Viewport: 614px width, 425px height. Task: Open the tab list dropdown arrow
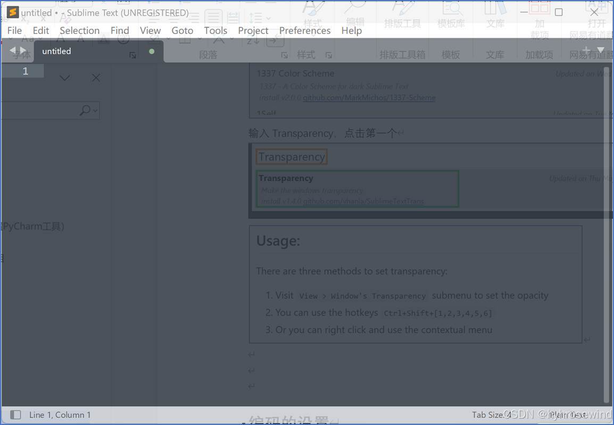[601, 50]
